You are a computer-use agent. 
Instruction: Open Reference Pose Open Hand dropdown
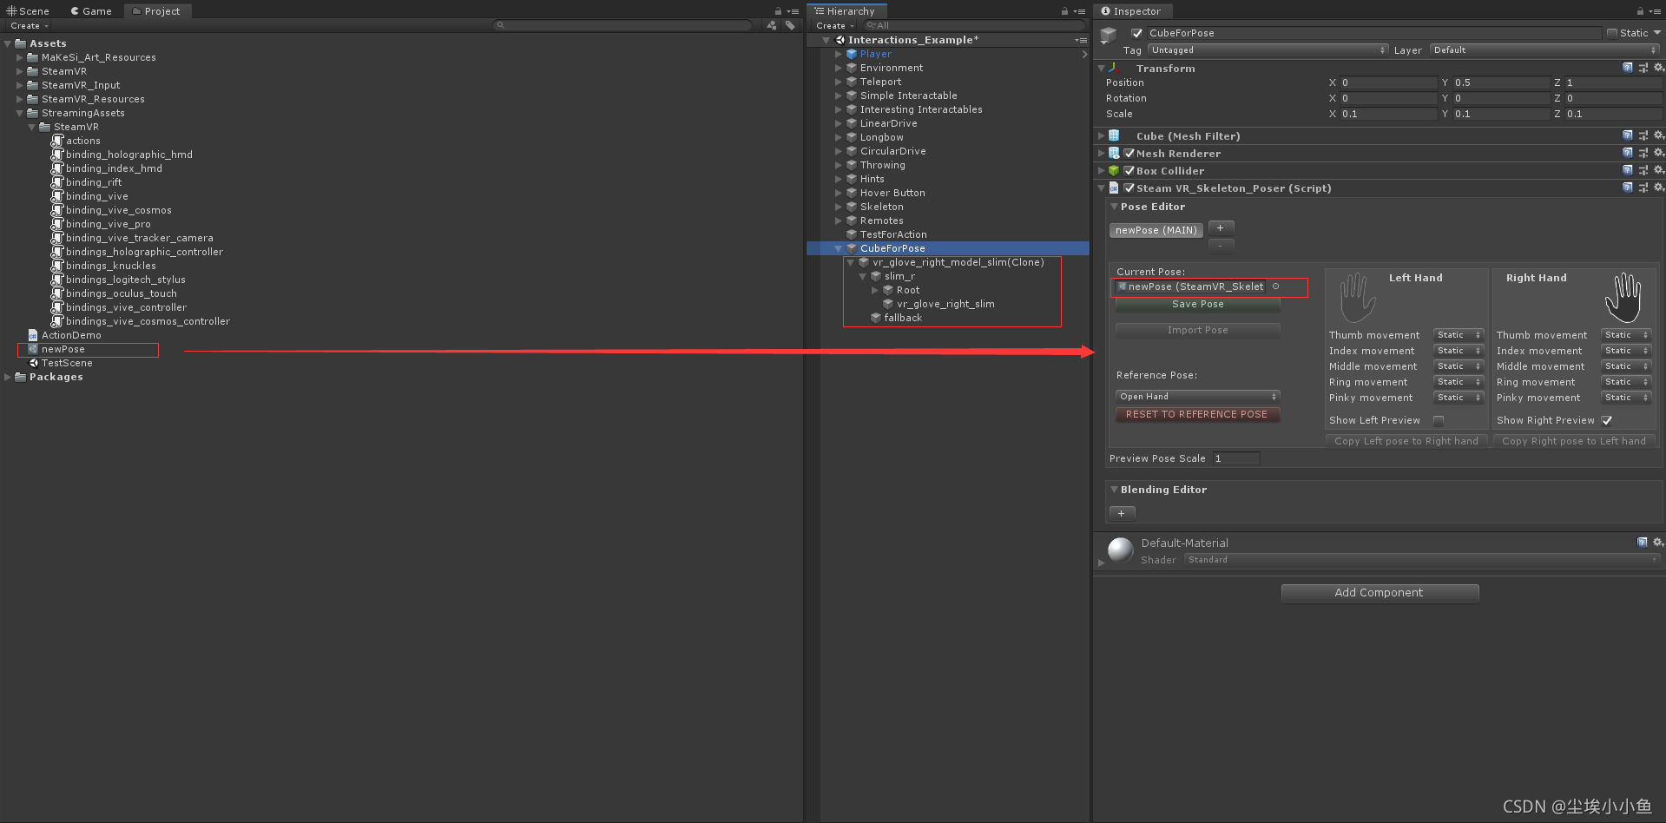1197,397
